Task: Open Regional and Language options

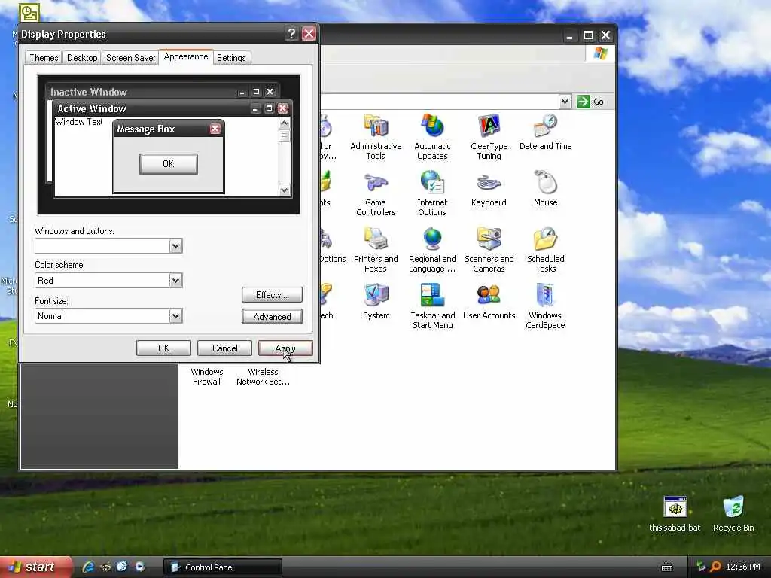Action: 432,250
